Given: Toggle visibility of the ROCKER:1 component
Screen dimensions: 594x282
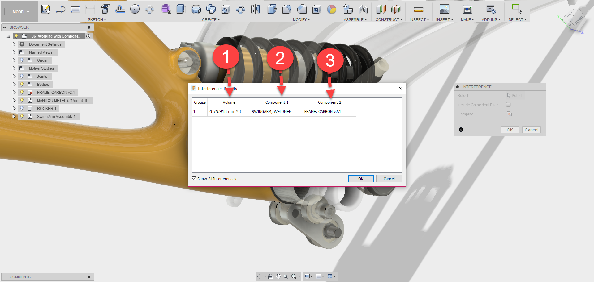Looking at the screenshot, I should (22, 108).
